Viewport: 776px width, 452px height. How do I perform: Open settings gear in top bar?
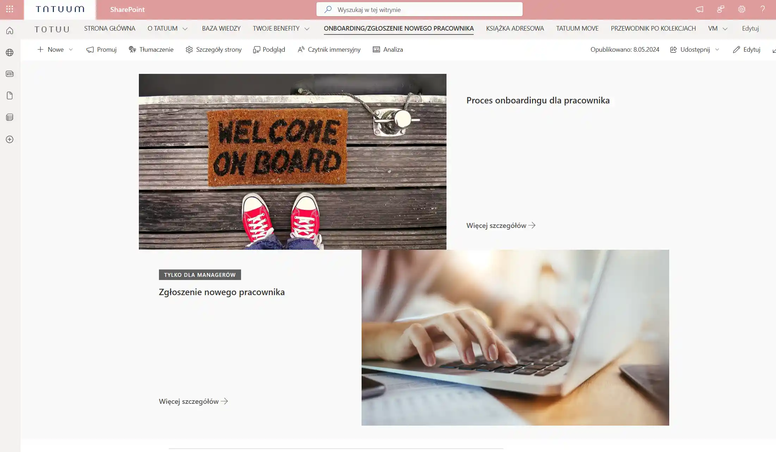click(741, 9)
